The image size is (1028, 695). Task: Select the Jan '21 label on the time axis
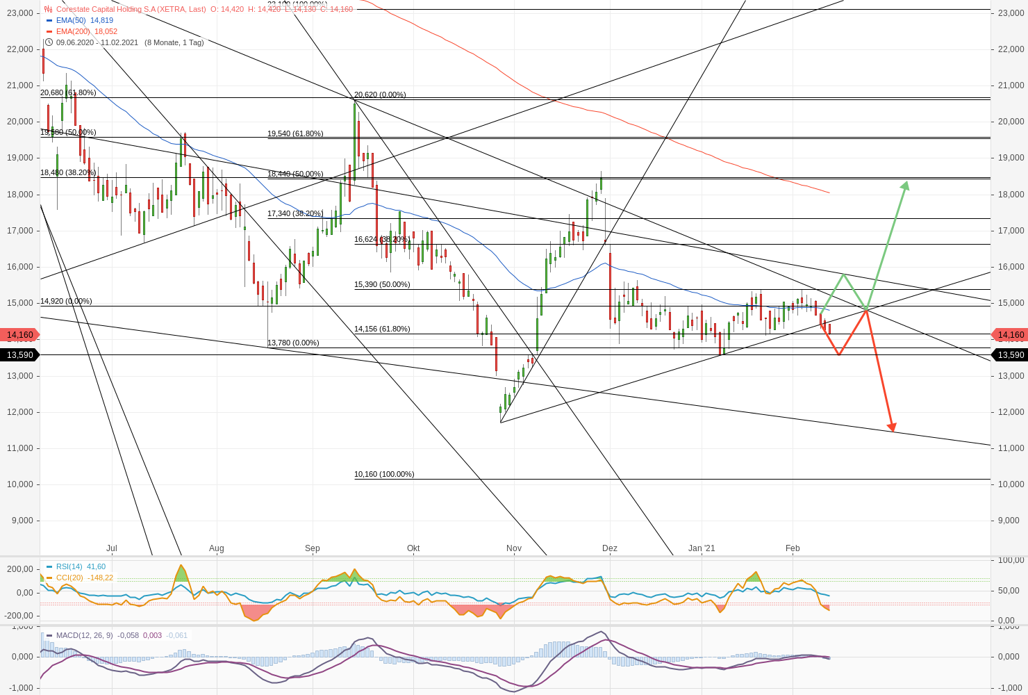[702, 548]
